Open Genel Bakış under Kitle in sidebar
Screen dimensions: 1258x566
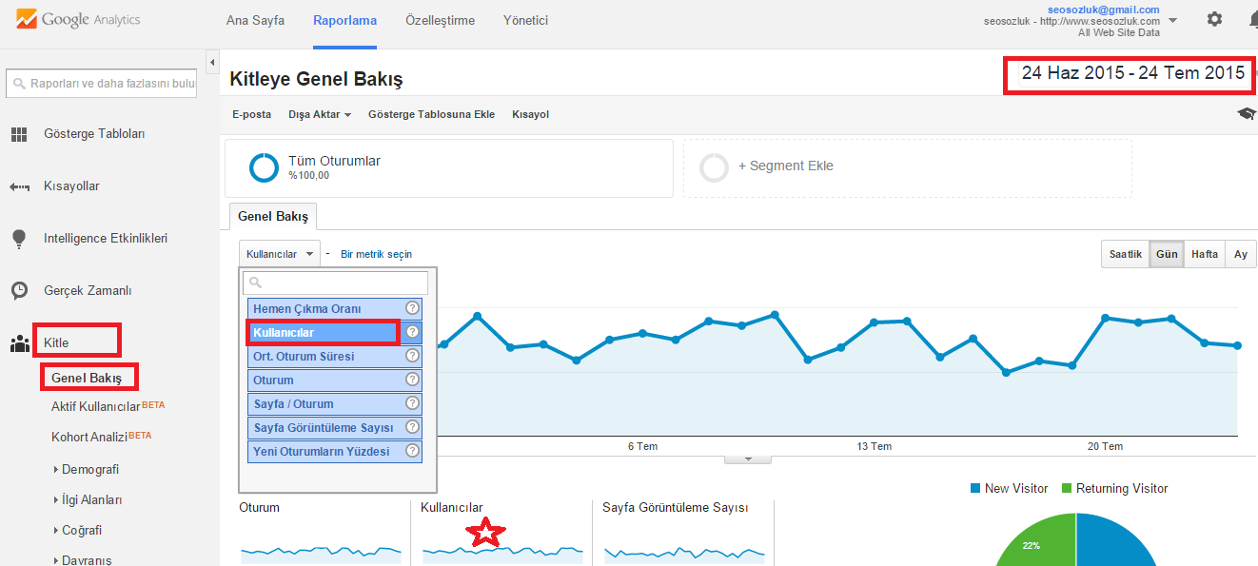pos(87,378)
